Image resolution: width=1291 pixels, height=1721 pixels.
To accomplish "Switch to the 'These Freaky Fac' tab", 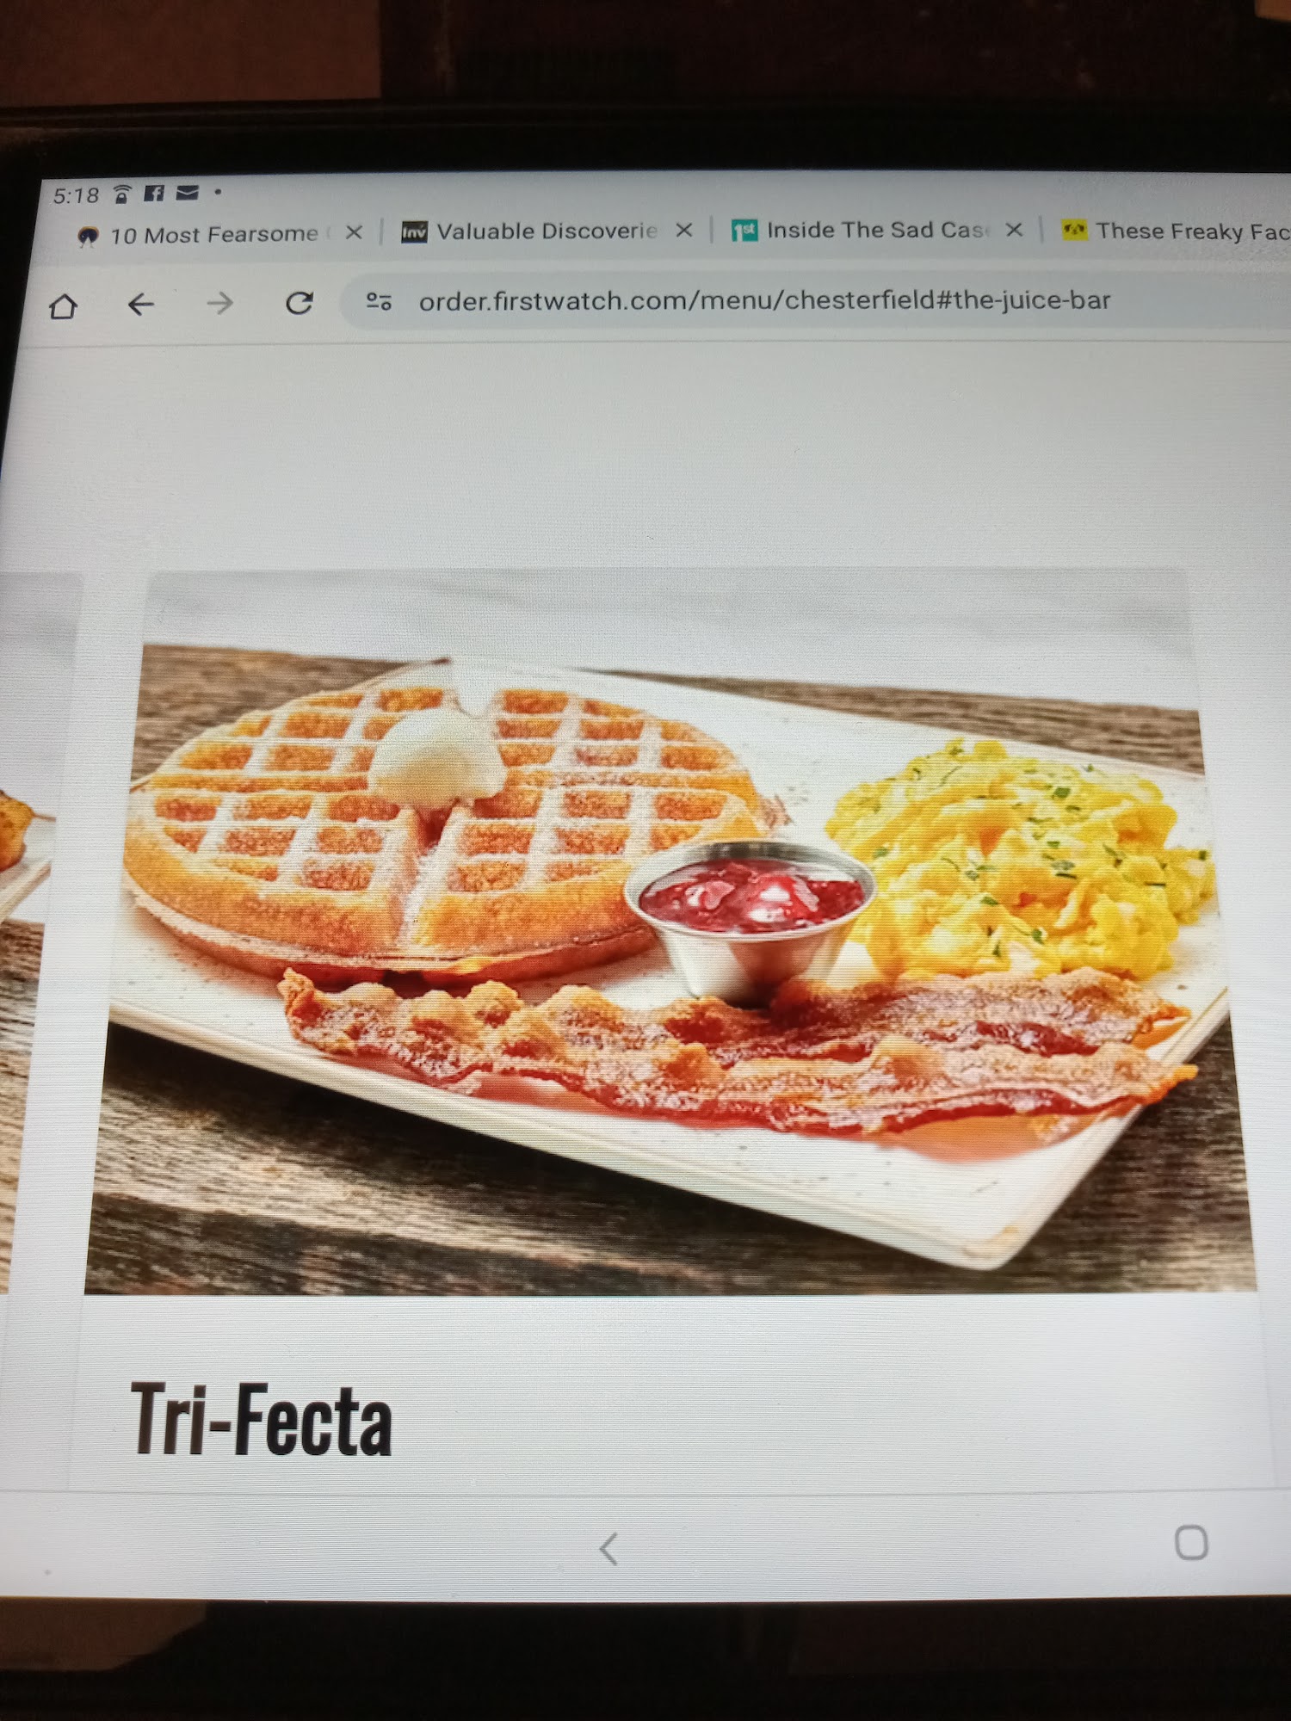I will click(x=1176, y=231).
